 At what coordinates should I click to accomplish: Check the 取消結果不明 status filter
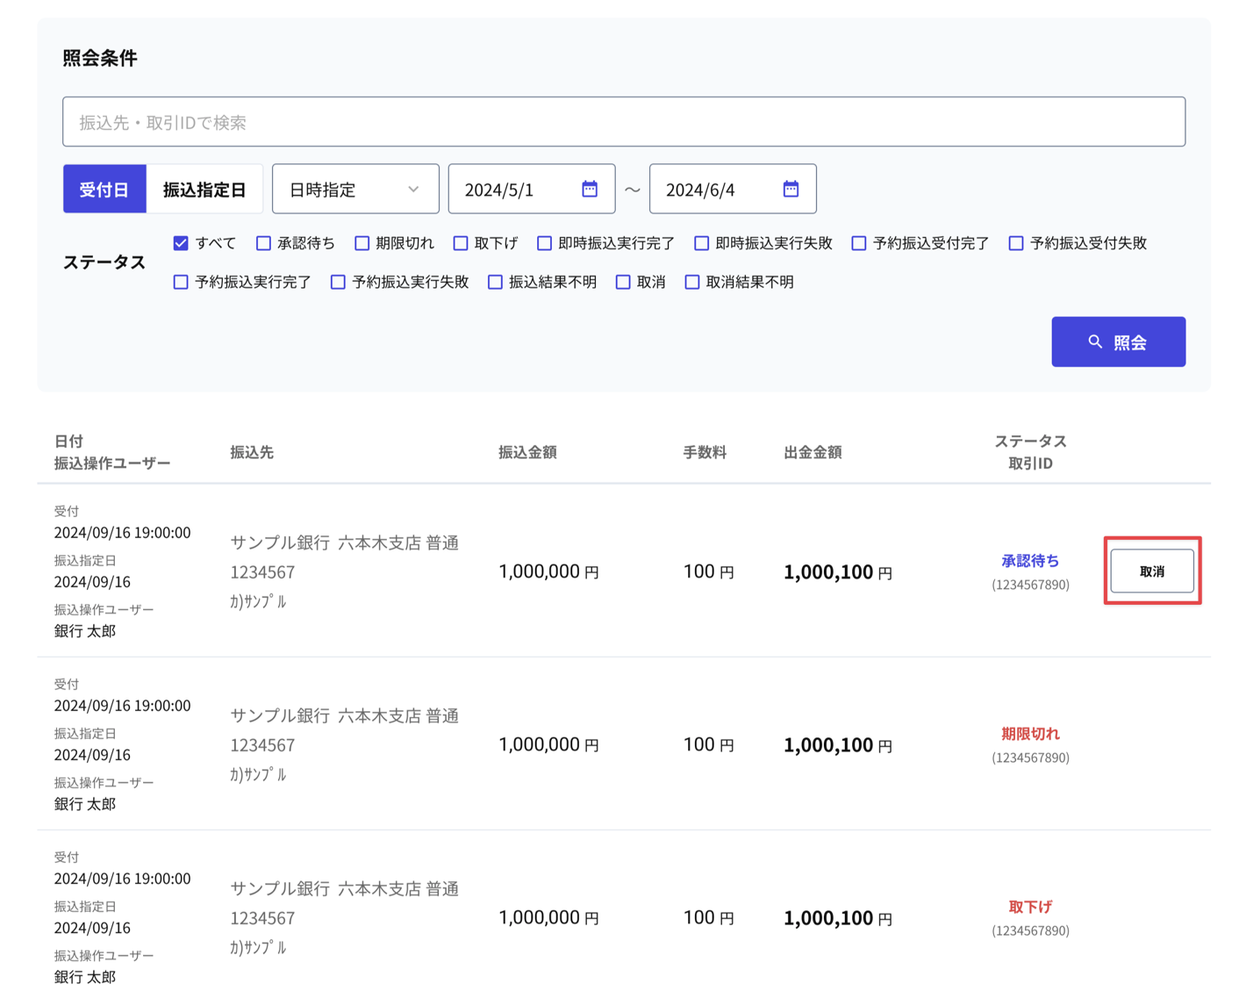click(692, 282)
